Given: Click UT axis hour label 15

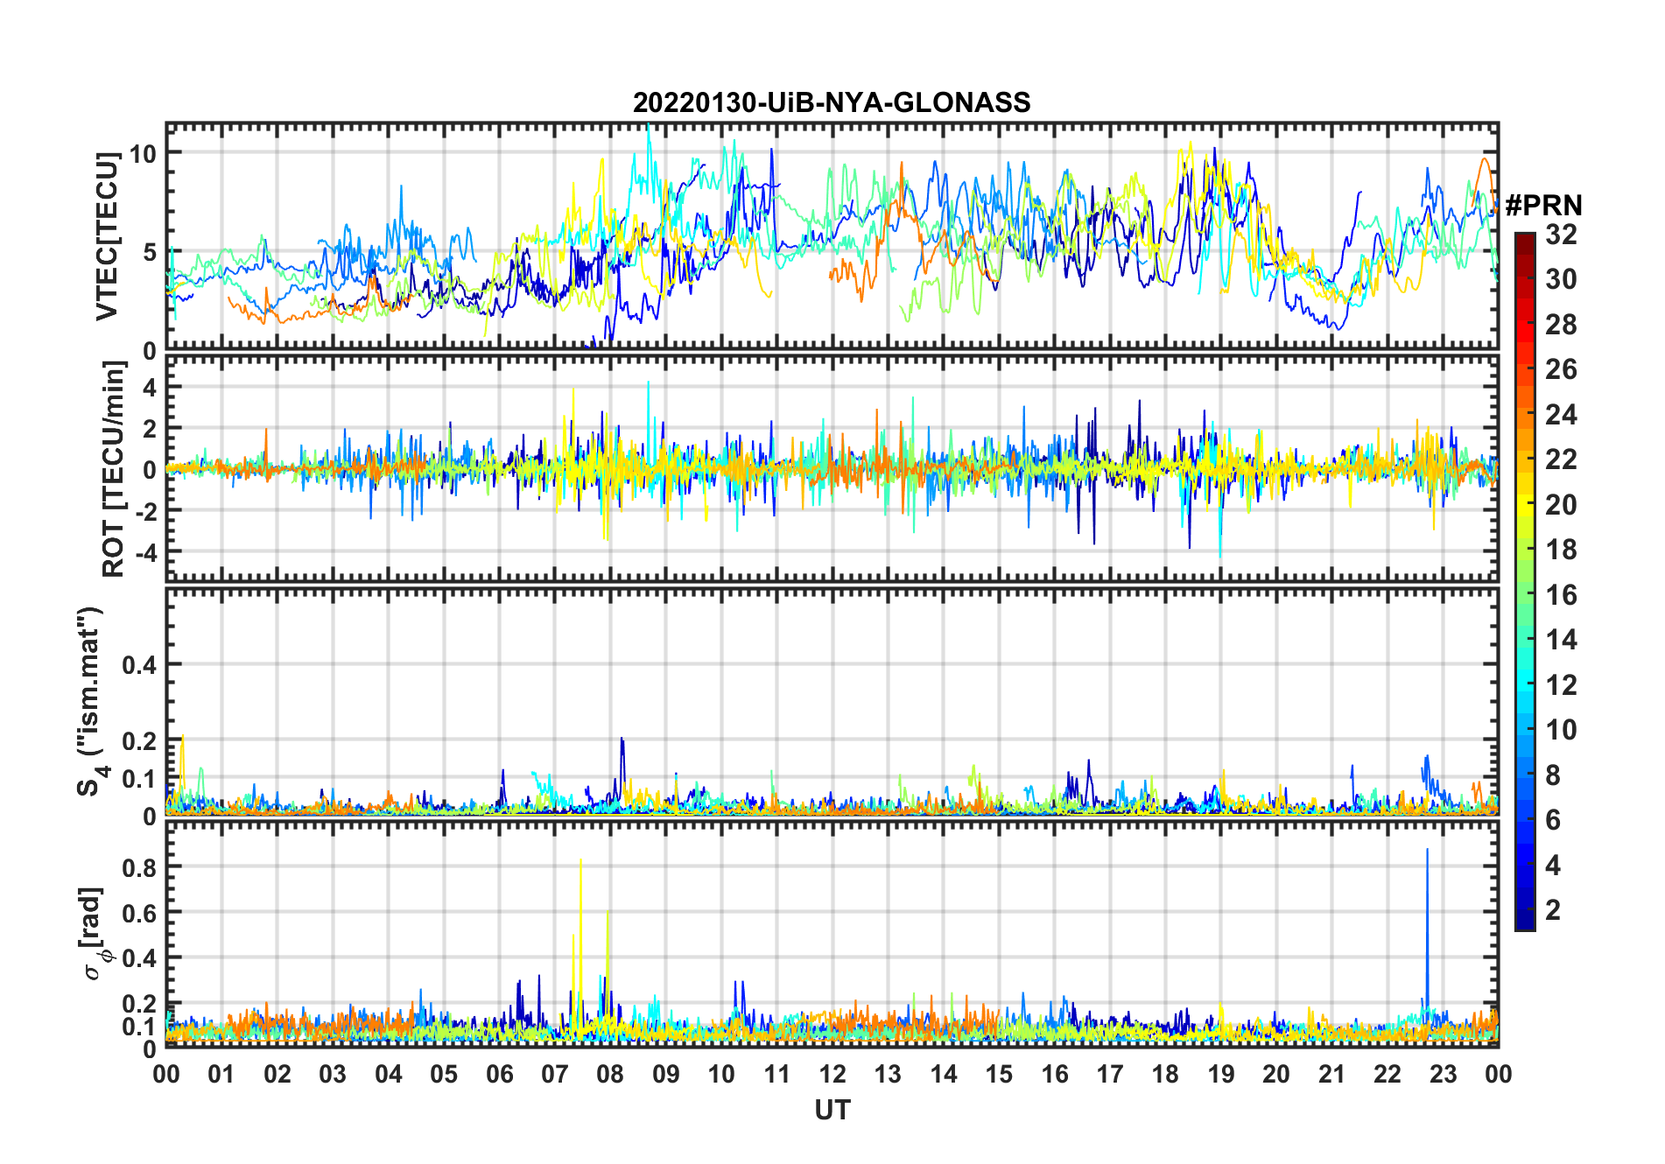Looking at the screenshot, I should pyautogui.click(x=999, y=1074).
